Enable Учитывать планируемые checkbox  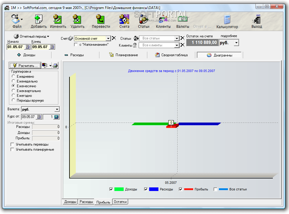click(x=12, y=150)
